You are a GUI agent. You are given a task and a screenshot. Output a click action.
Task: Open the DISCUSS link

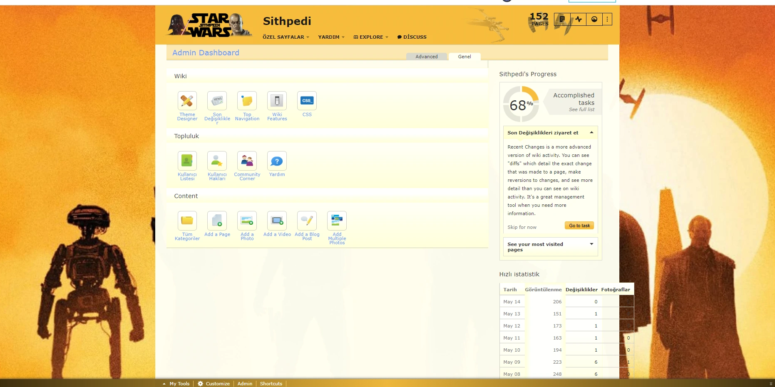[x=412, y=37]
